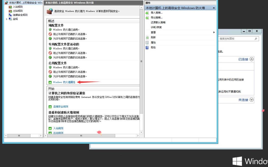Click green check icon for 专用配置文件 出站连接

50,58
